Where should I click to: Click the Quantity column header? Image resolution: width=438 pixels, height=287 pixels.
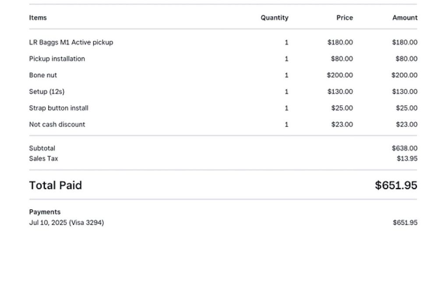click(x=274, y=18)
